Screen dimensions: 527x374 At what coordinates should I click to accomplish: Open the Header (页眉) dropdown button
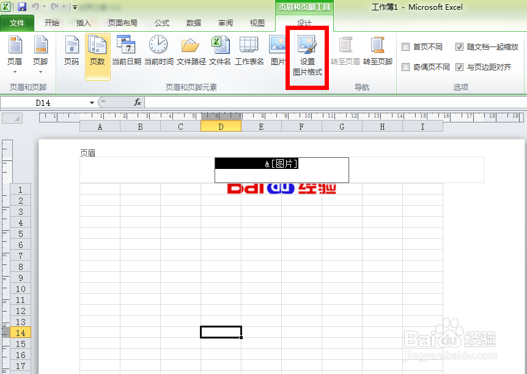15,55
